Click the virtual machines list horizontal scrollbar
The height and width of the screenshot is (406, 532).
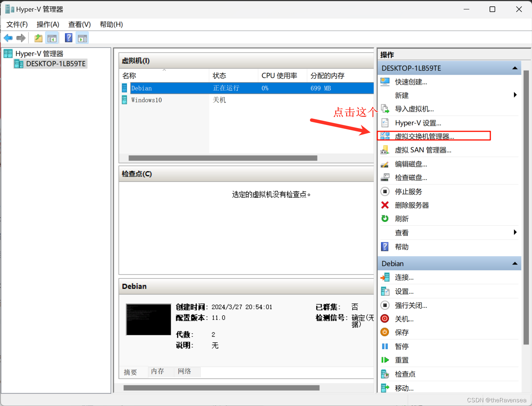[223, 158]
